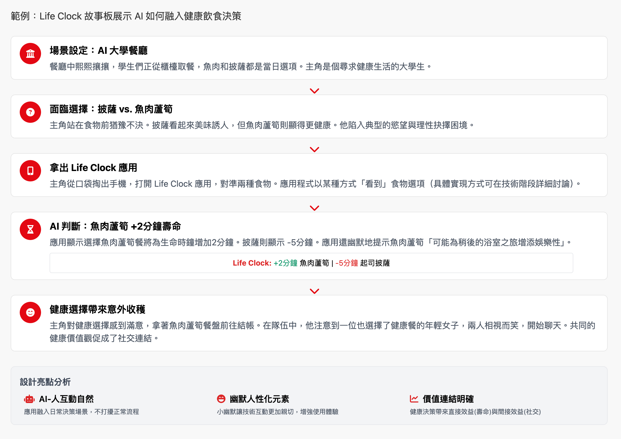Click the 設計亮點分析 section title
621x439 pixels.
(x=45, y=382)
